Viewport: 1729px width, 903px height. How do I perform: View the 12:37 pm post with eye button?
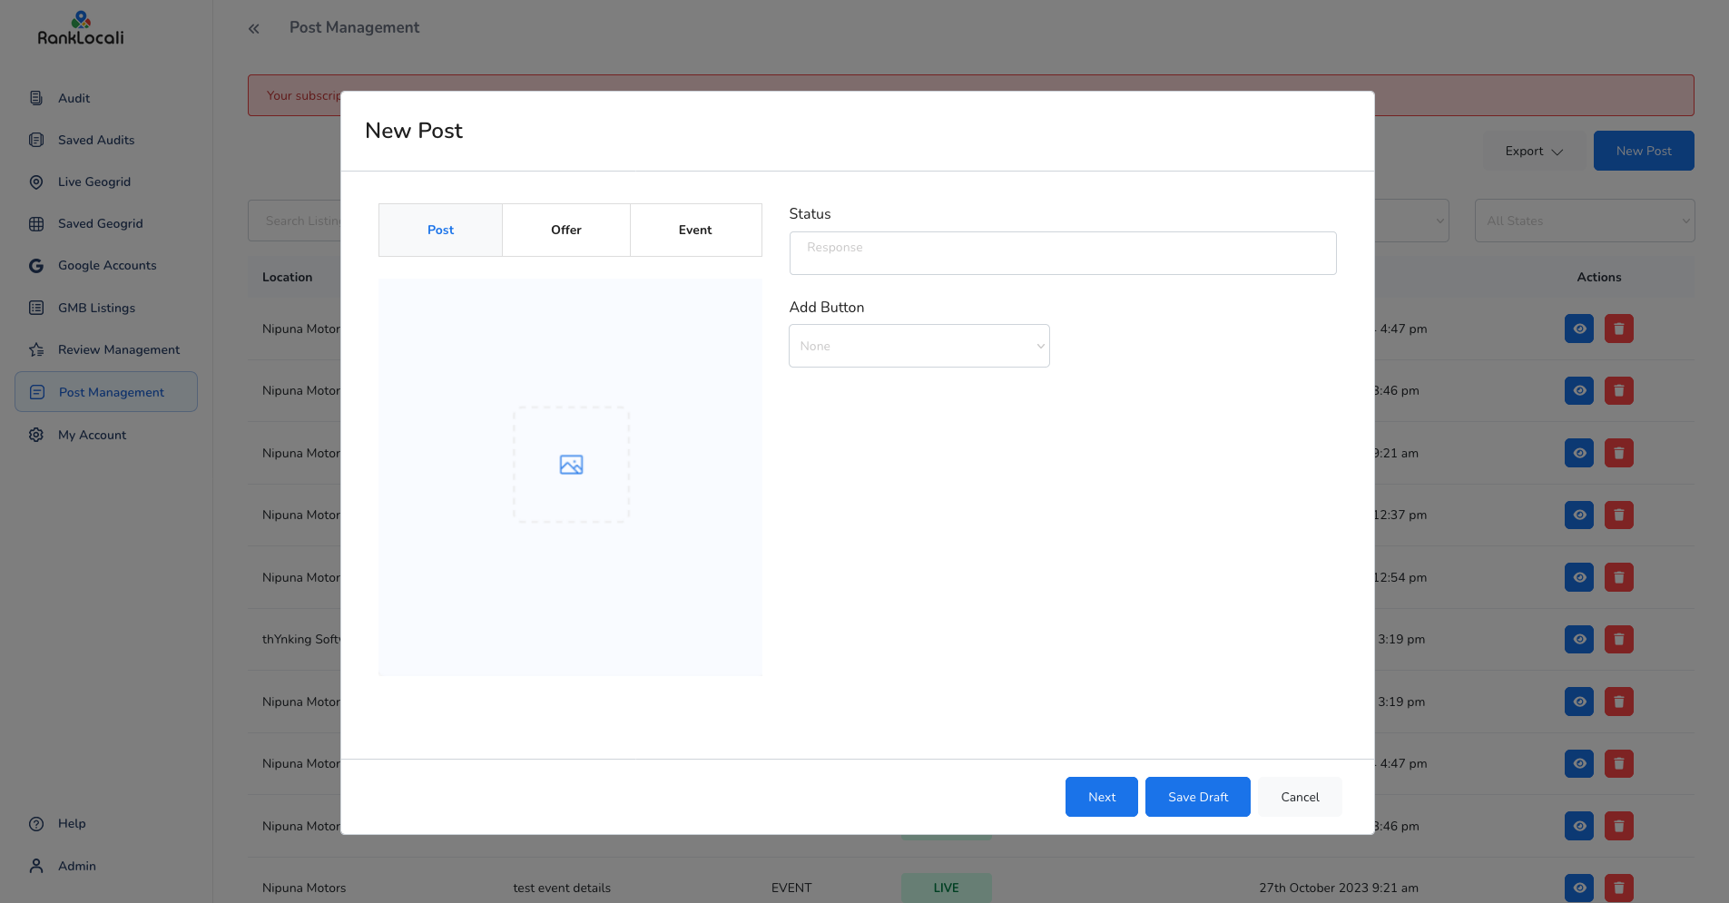tap(1579, 515)
